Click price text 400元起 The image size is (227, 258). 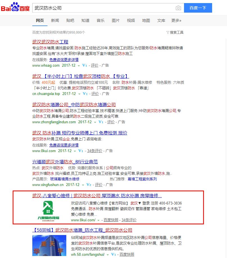click(x=48, y=82)
